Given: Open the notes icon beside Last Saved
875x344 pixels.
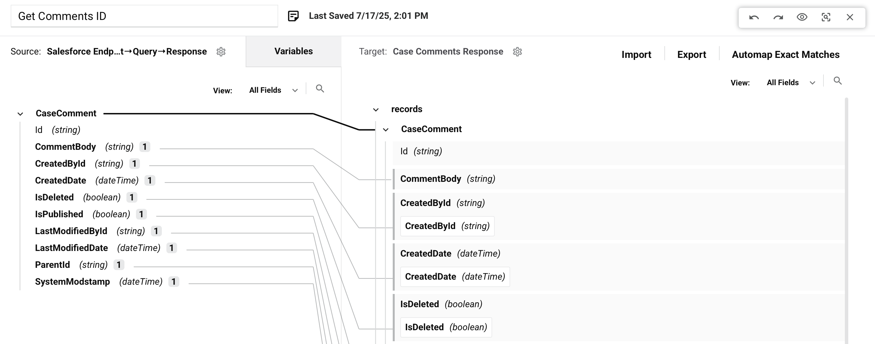Looking at the screenshot, I should pyautogui.click(x=293, y=16).
